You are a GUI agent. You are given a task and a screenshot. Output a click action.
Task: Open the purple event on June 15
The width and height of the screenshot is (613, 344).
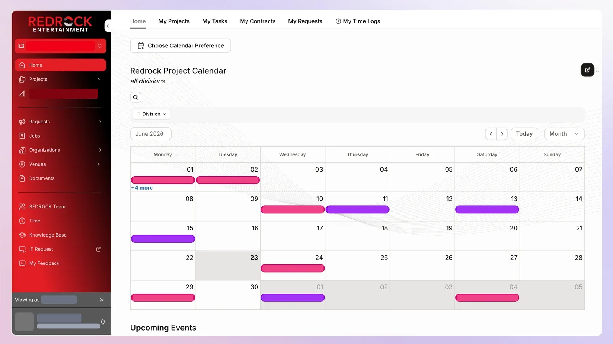163,239
